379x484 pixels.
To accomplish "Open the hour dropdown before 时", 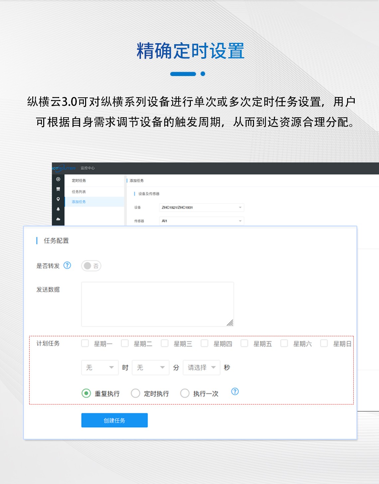I will pos(100,367).
